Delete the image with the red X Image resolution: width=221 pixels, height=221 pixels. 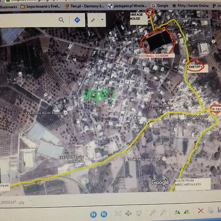(x=201, y=211)
